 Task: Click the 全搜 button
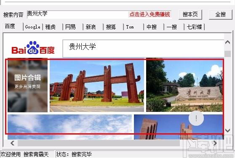(x=220, y=15)
